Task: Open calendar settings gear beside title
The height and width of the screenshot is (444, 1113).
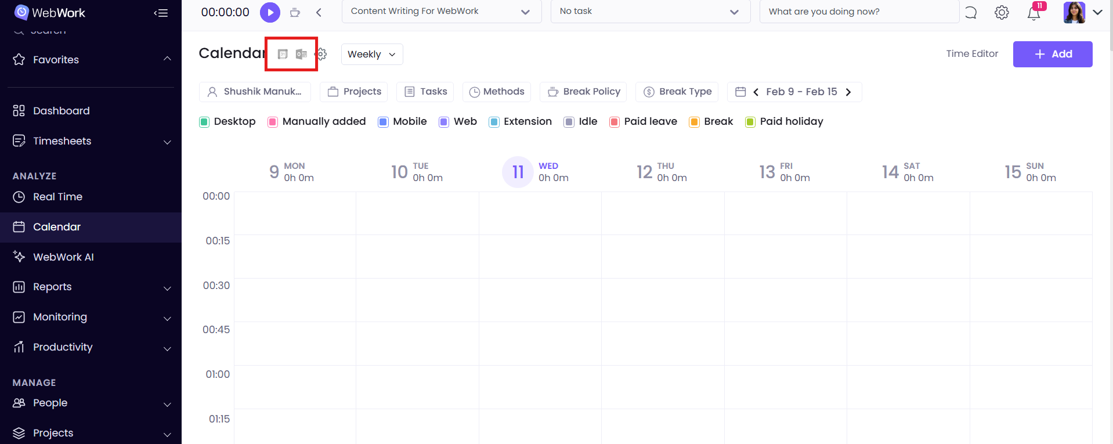Action: point(321,54)
